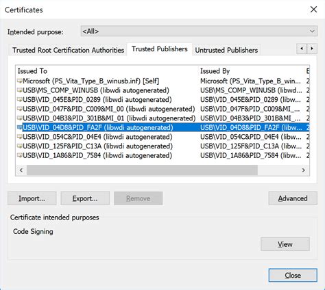Select USB\VID_1A86&PID_7584 certificate row

pyautogui.click(x=162, y=155)
